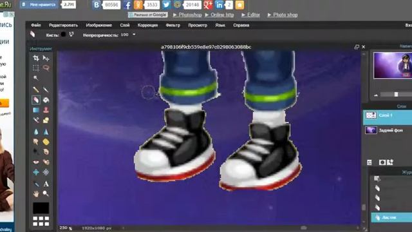Click the canvas vertical scrollbar thumb
The height and width of the screenshot is (232, 412).
tap(364, 208)
